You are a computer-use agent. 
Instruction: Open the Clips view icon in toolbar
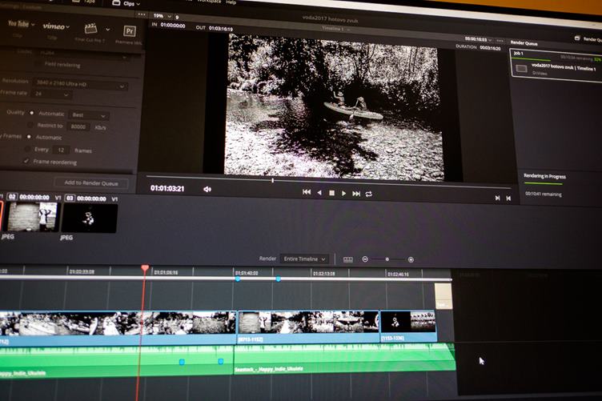[116, 2]
